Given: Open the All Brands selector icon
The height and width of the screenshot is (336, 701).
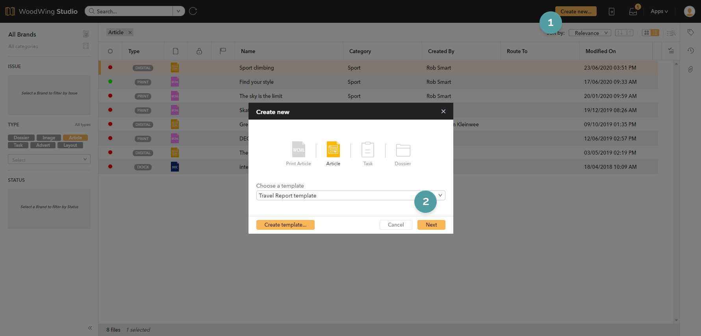Looking at the screenshot, I should (86, 34).
